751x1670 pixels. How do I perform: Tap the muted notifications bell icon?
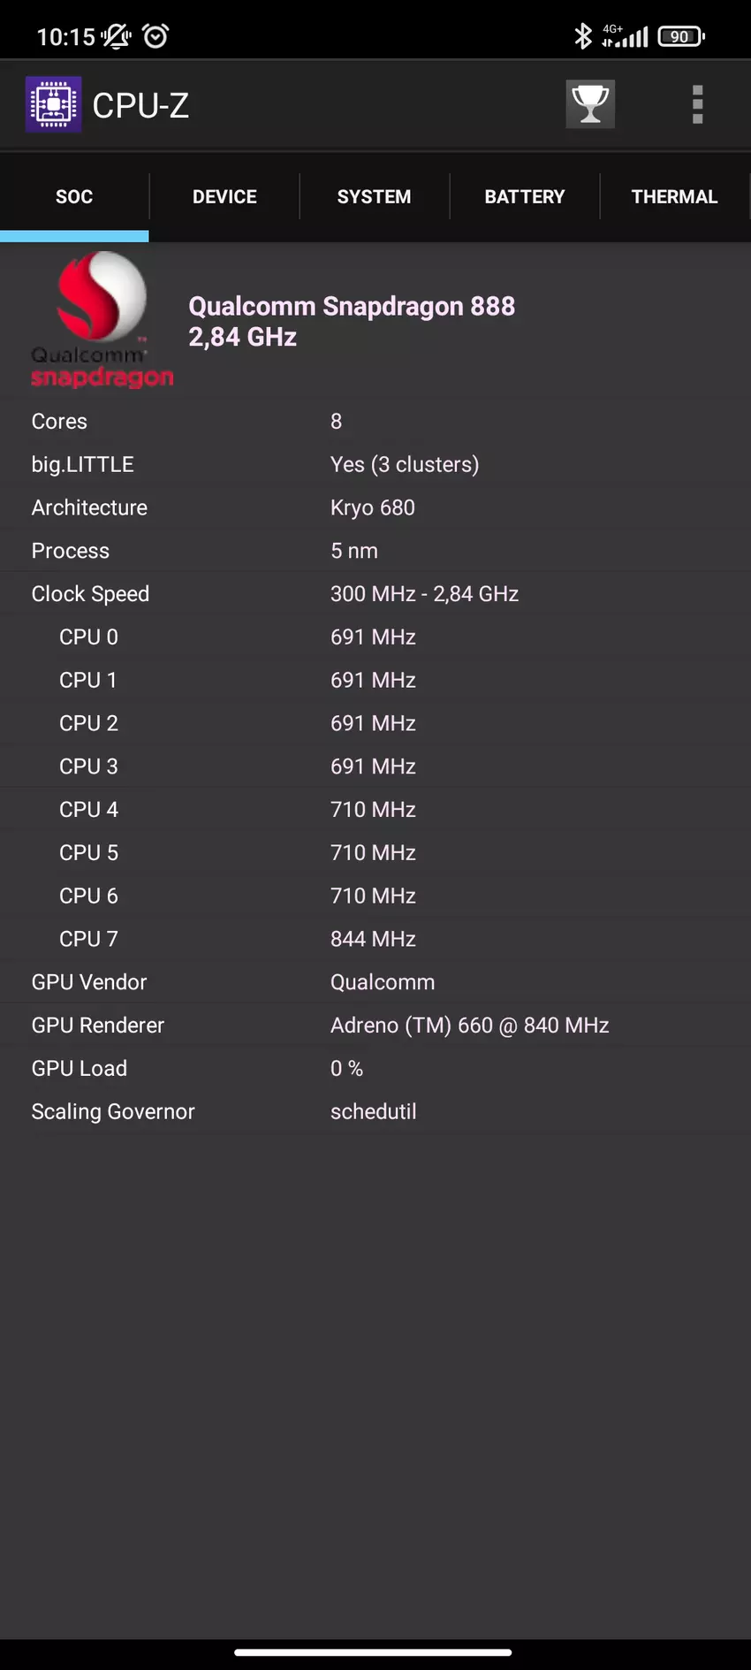click(x=116, y=36)
